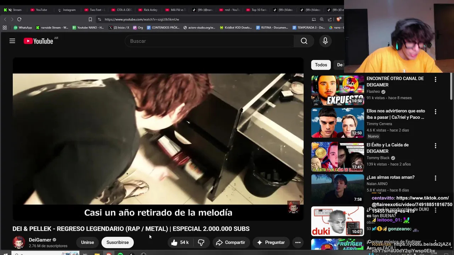Visit the Tommy Black channel name
Image resolution: width=454 pixels, height=255 pixels.
(x=378, y=158)
